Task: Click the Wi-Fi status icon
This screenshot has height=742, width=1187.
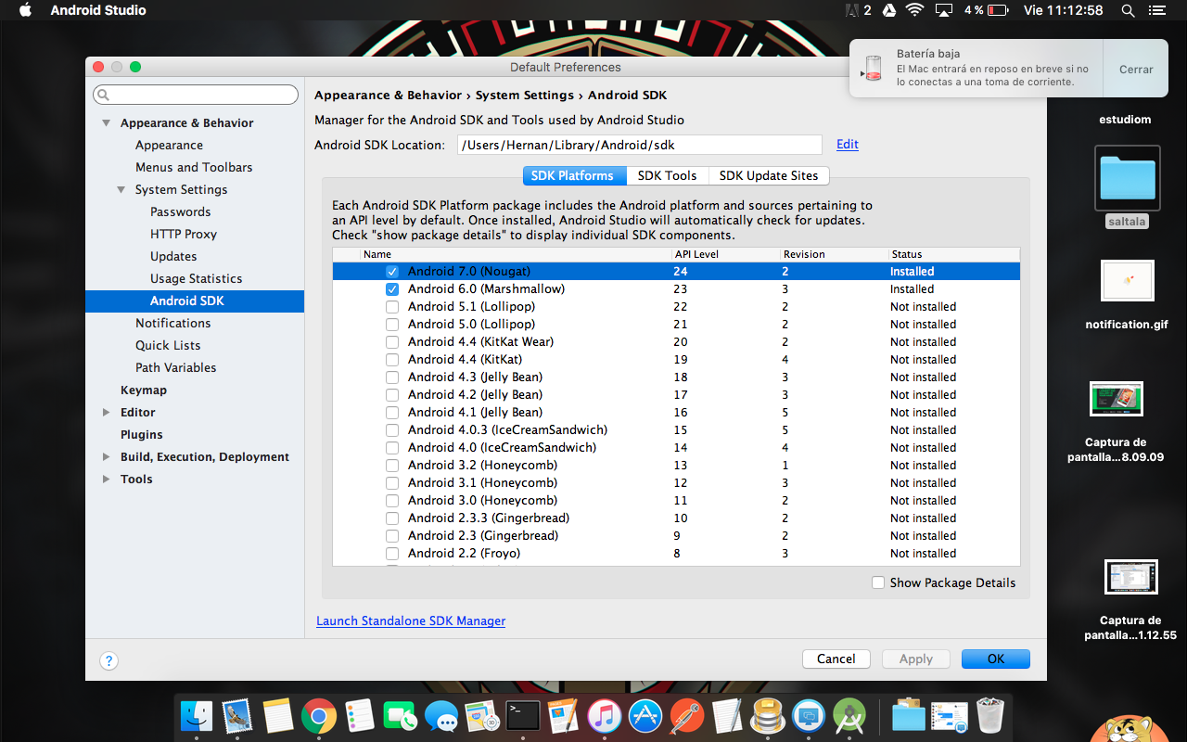Action: 915,10
